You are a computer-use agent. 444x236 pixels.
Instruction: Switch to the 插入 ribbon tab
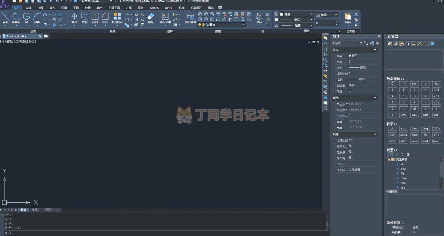pyautogui.click(x=52, y=7)
